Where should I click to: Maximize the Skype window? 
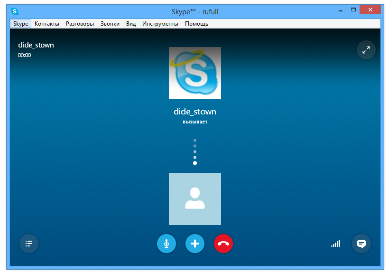[353, 10]
